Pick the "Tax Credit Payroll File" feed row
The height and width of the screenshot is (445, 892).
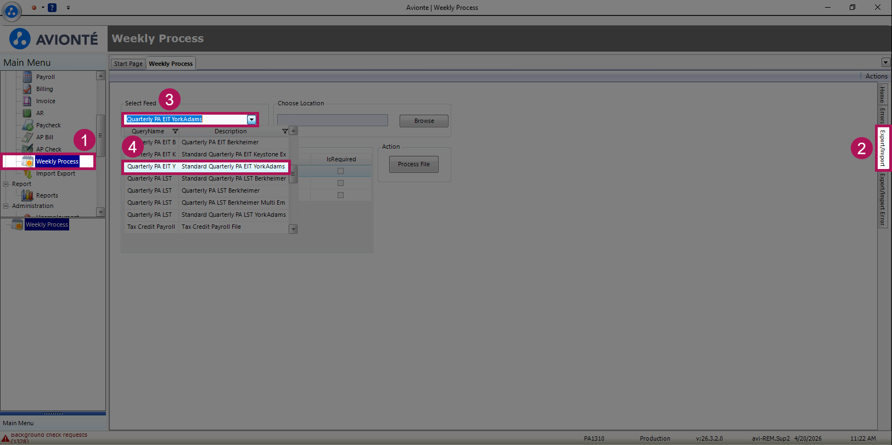206,227
